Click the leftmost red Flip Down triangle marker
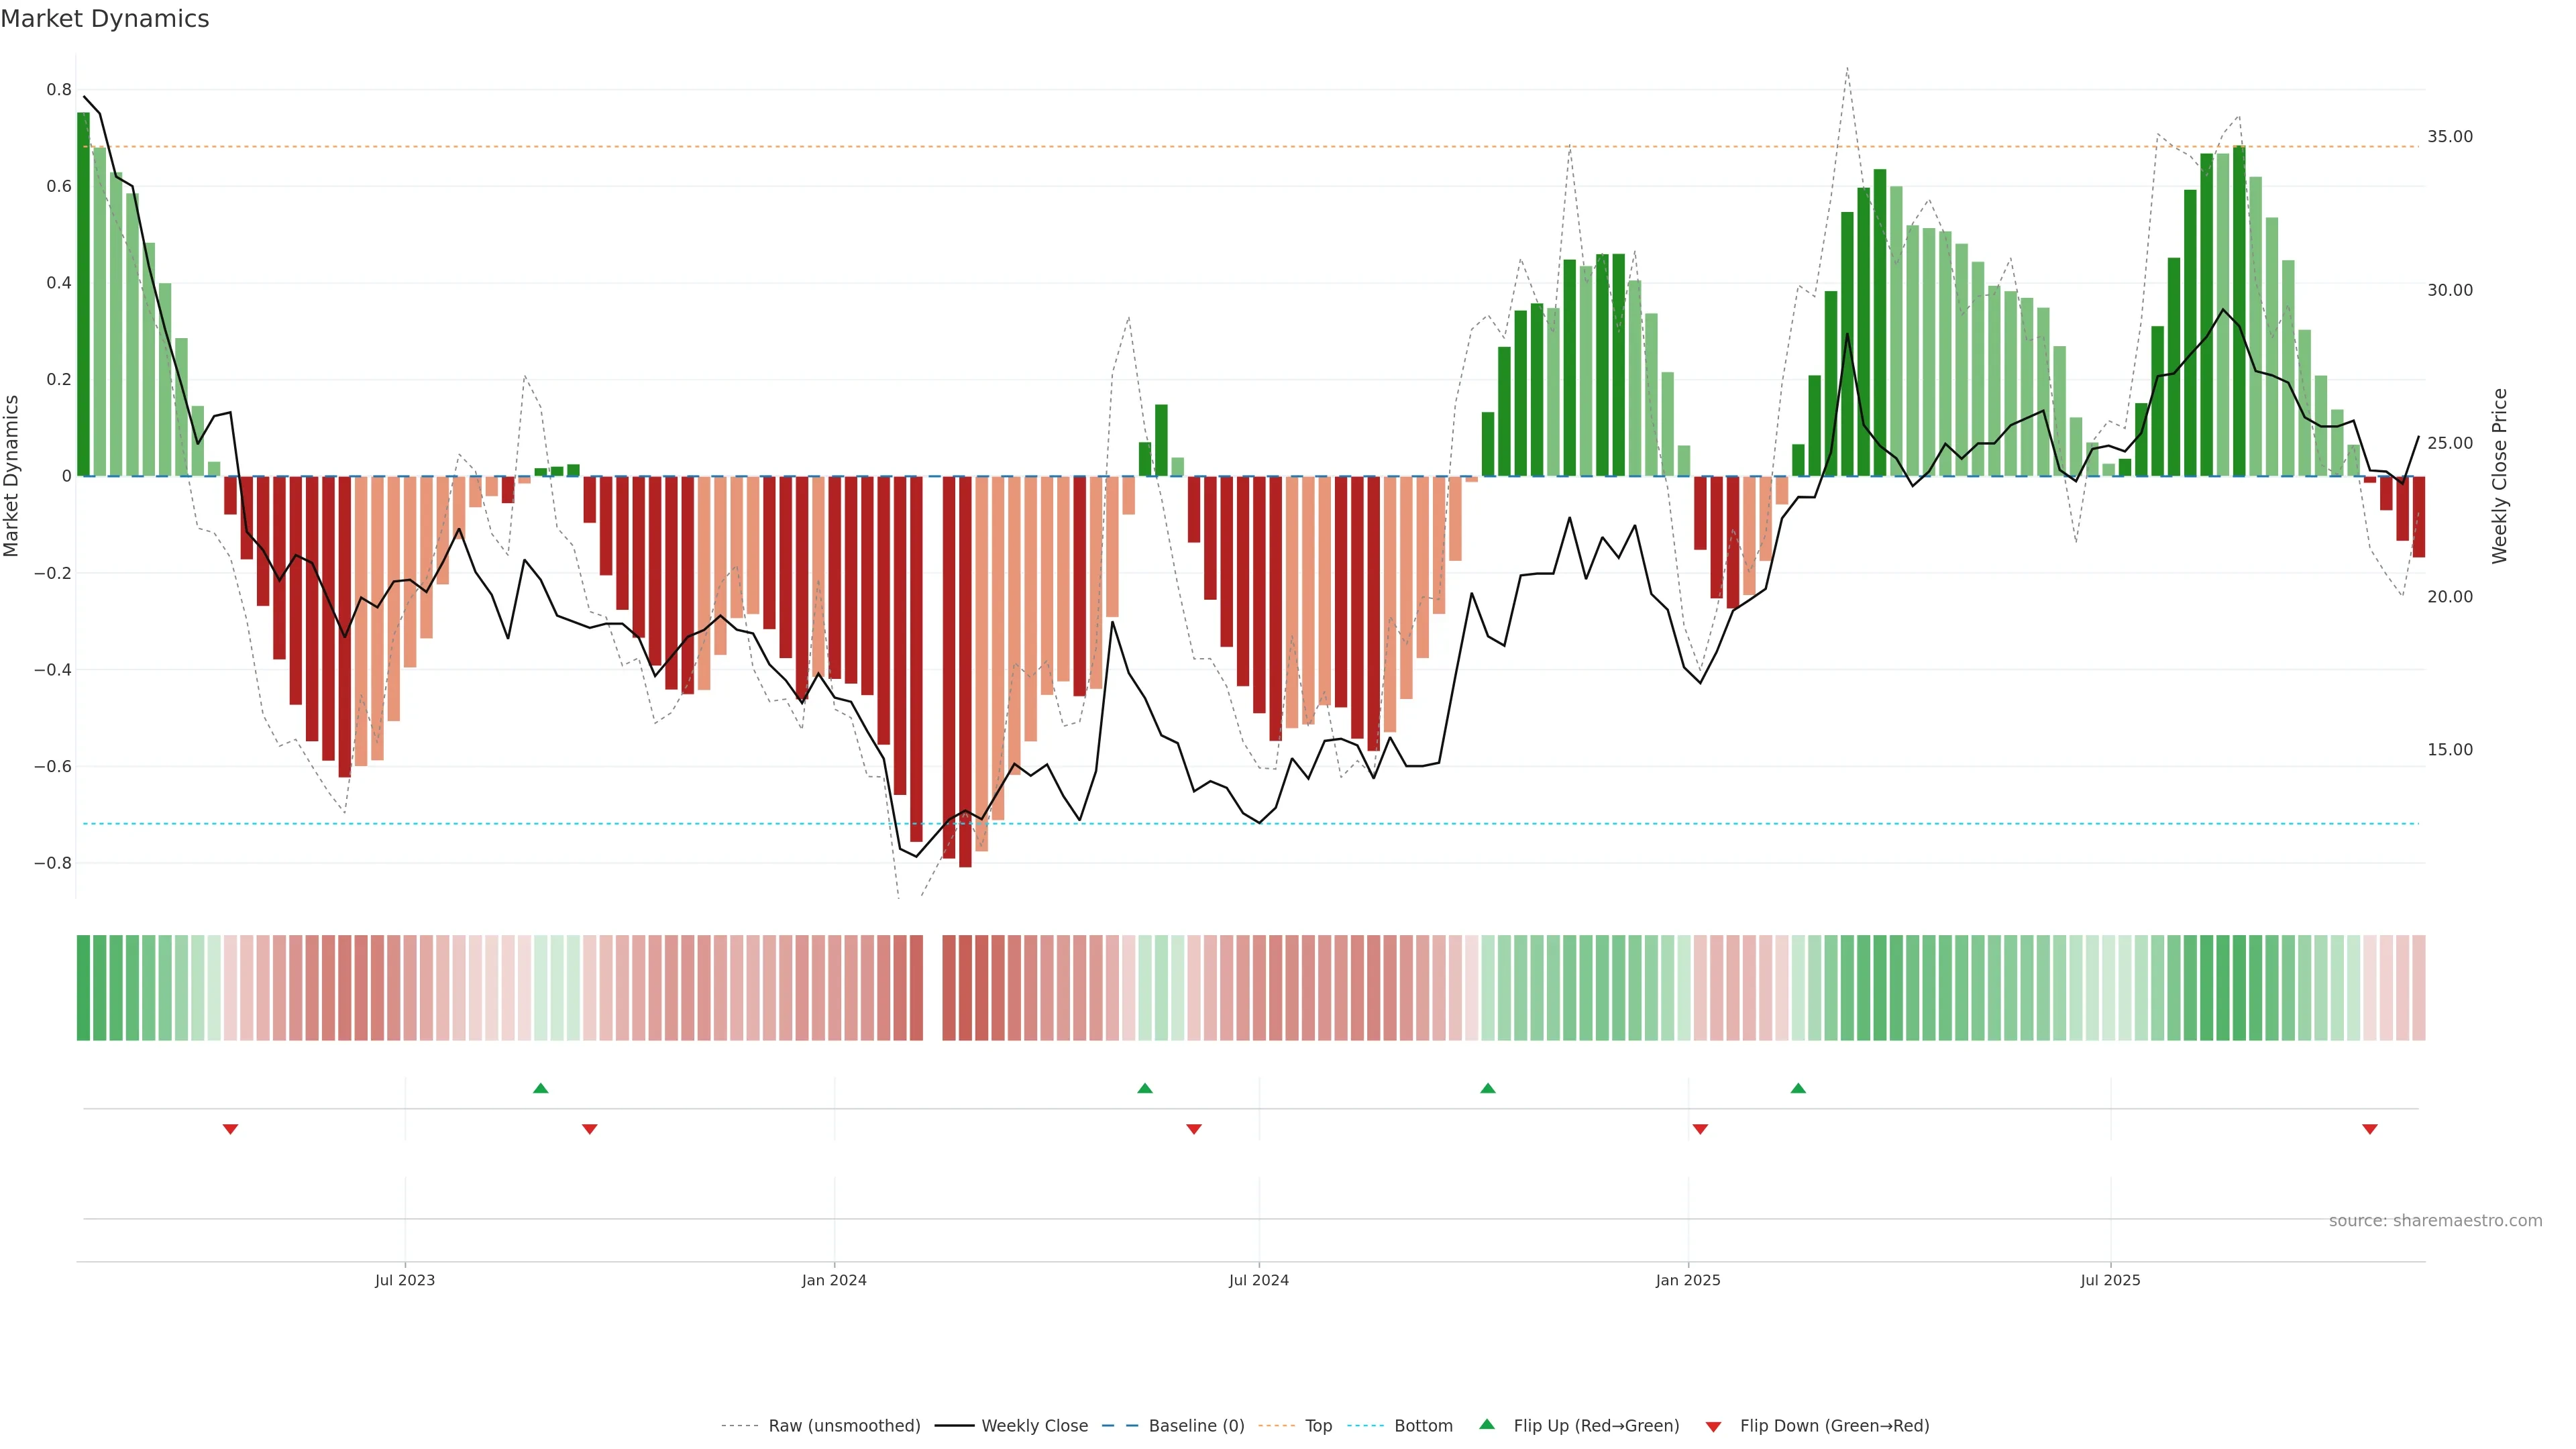The width and height of the screenshot is (2576, 1449). tap(230, 1129)
